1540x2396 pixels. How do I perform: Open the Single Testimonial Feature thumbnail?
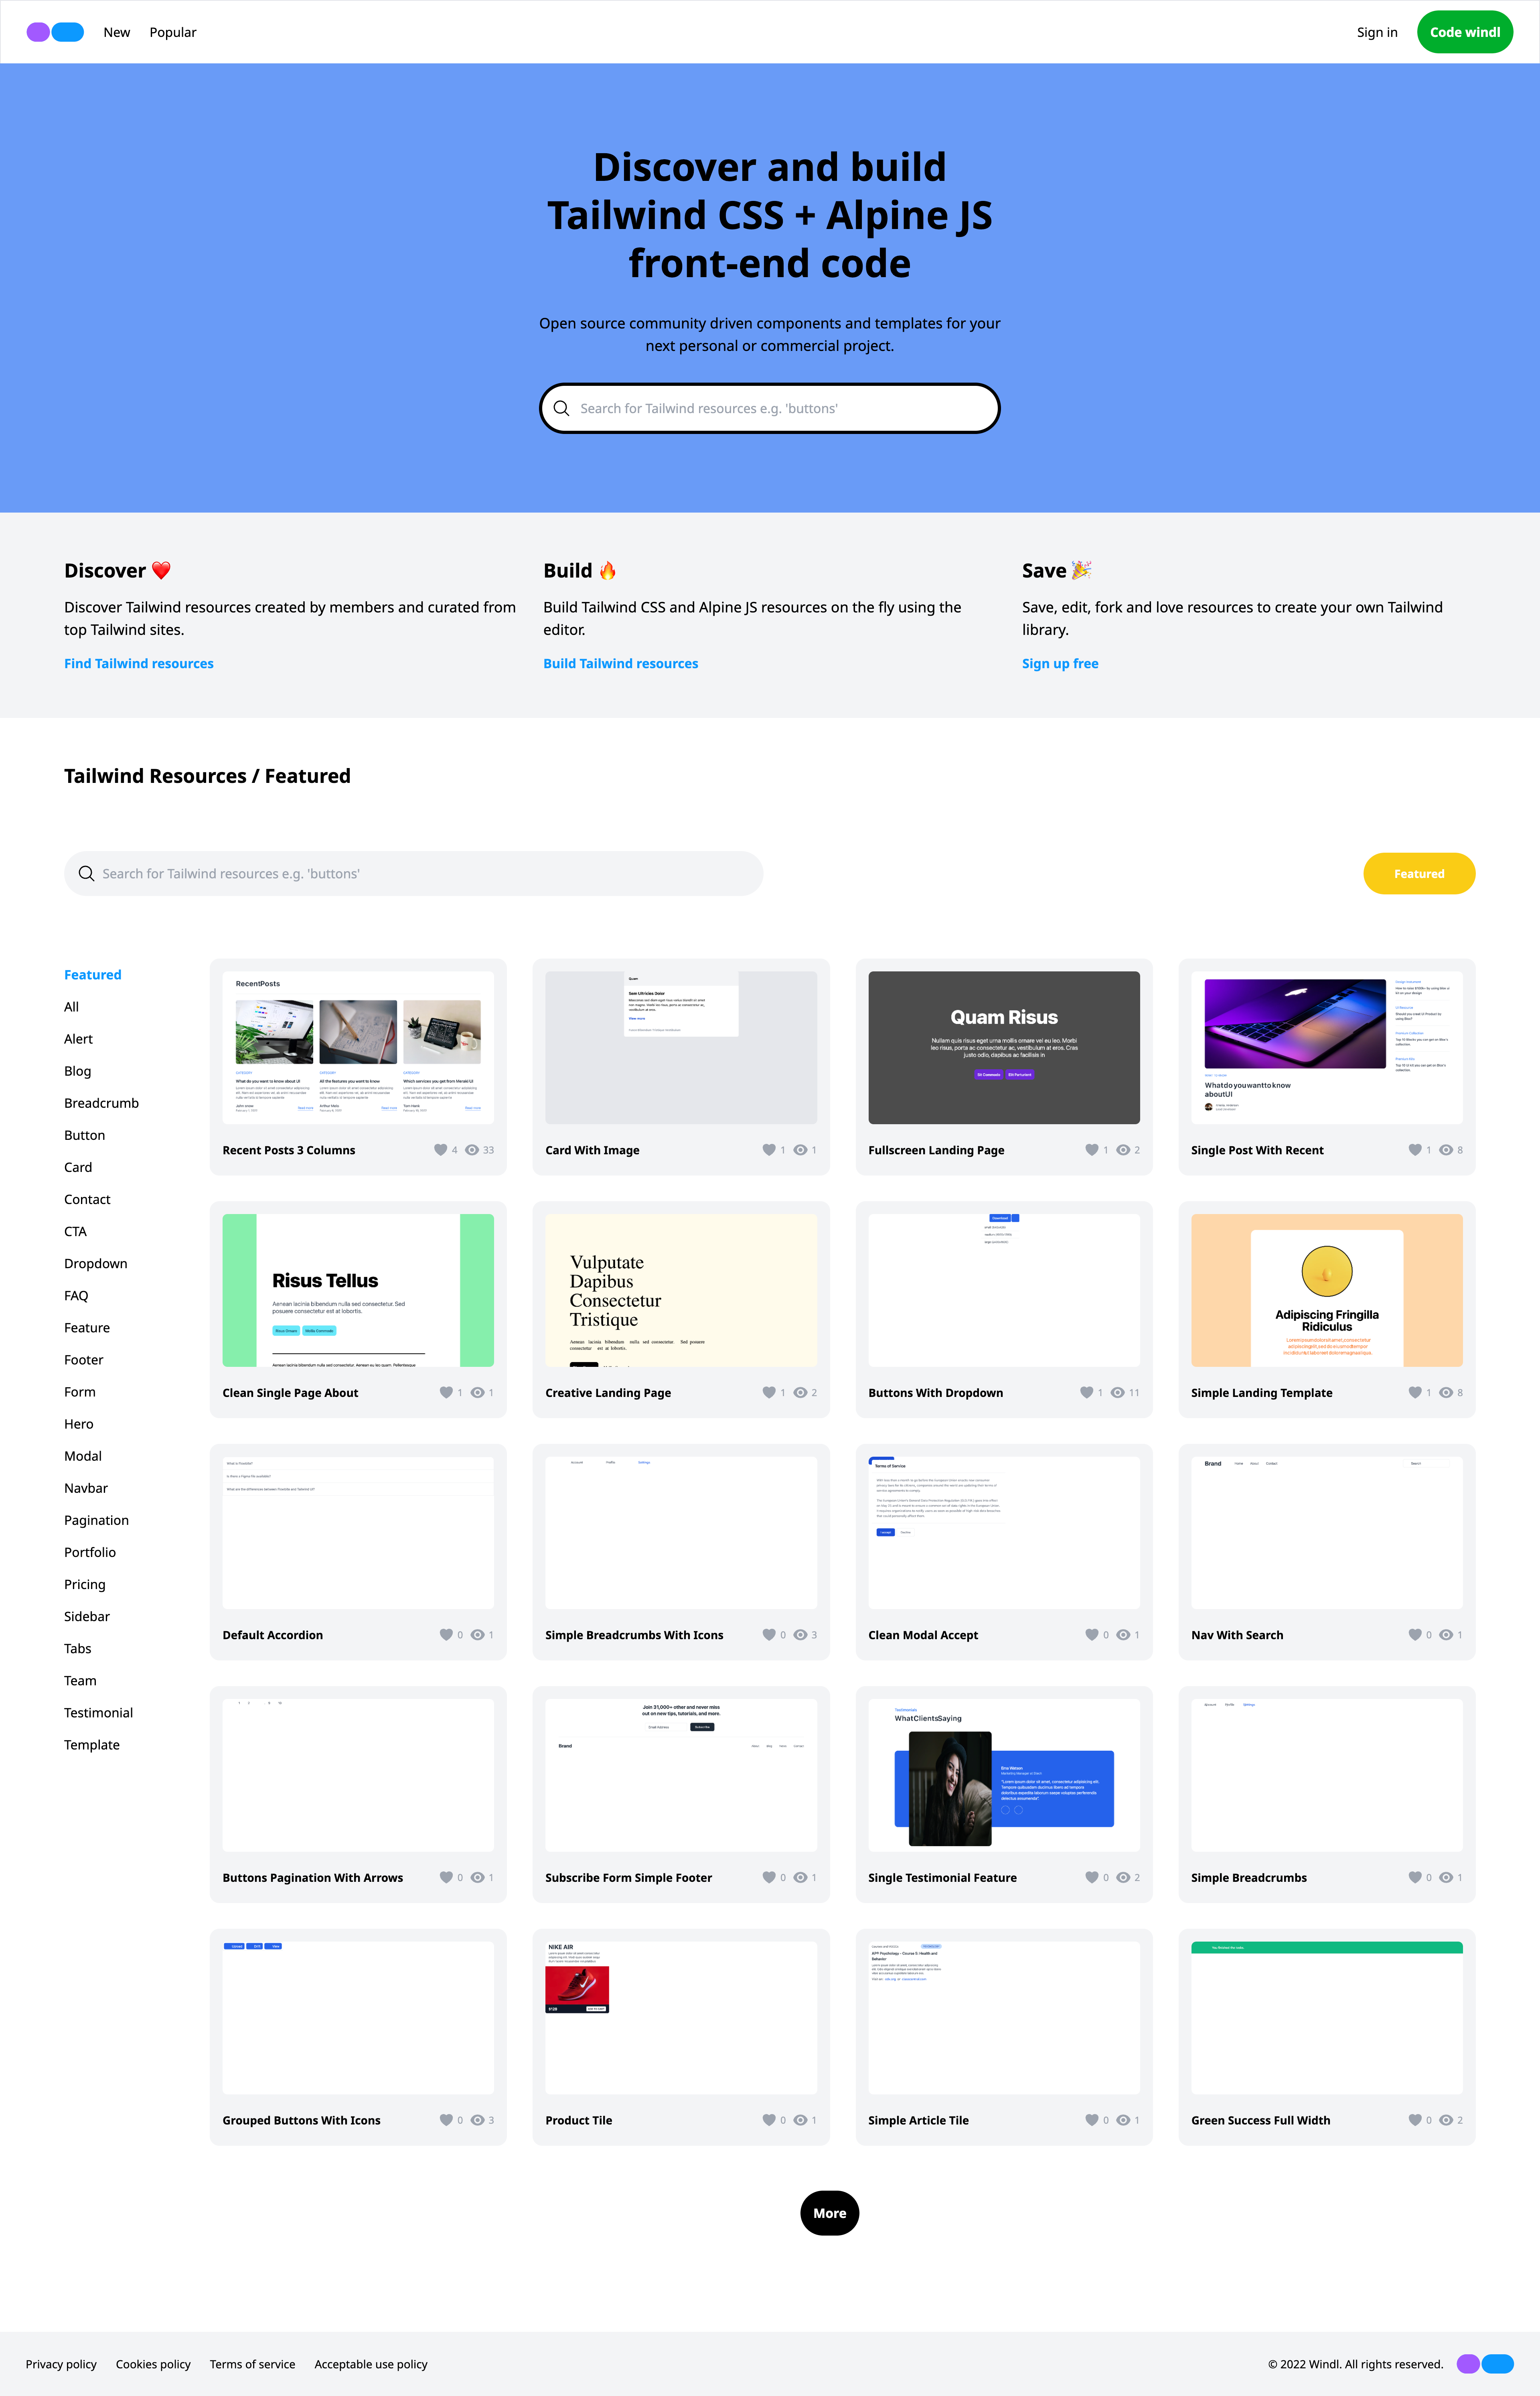(1004, 1775)
